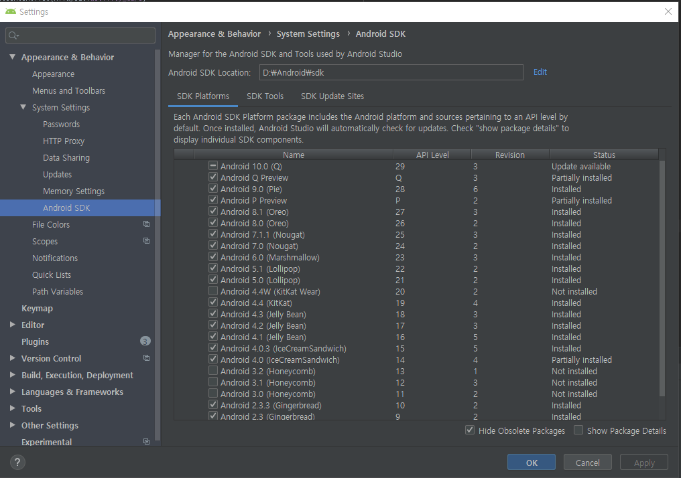
Task: Expand the Editor tree node
Action: pyautogui.click(x=12, y=325)
